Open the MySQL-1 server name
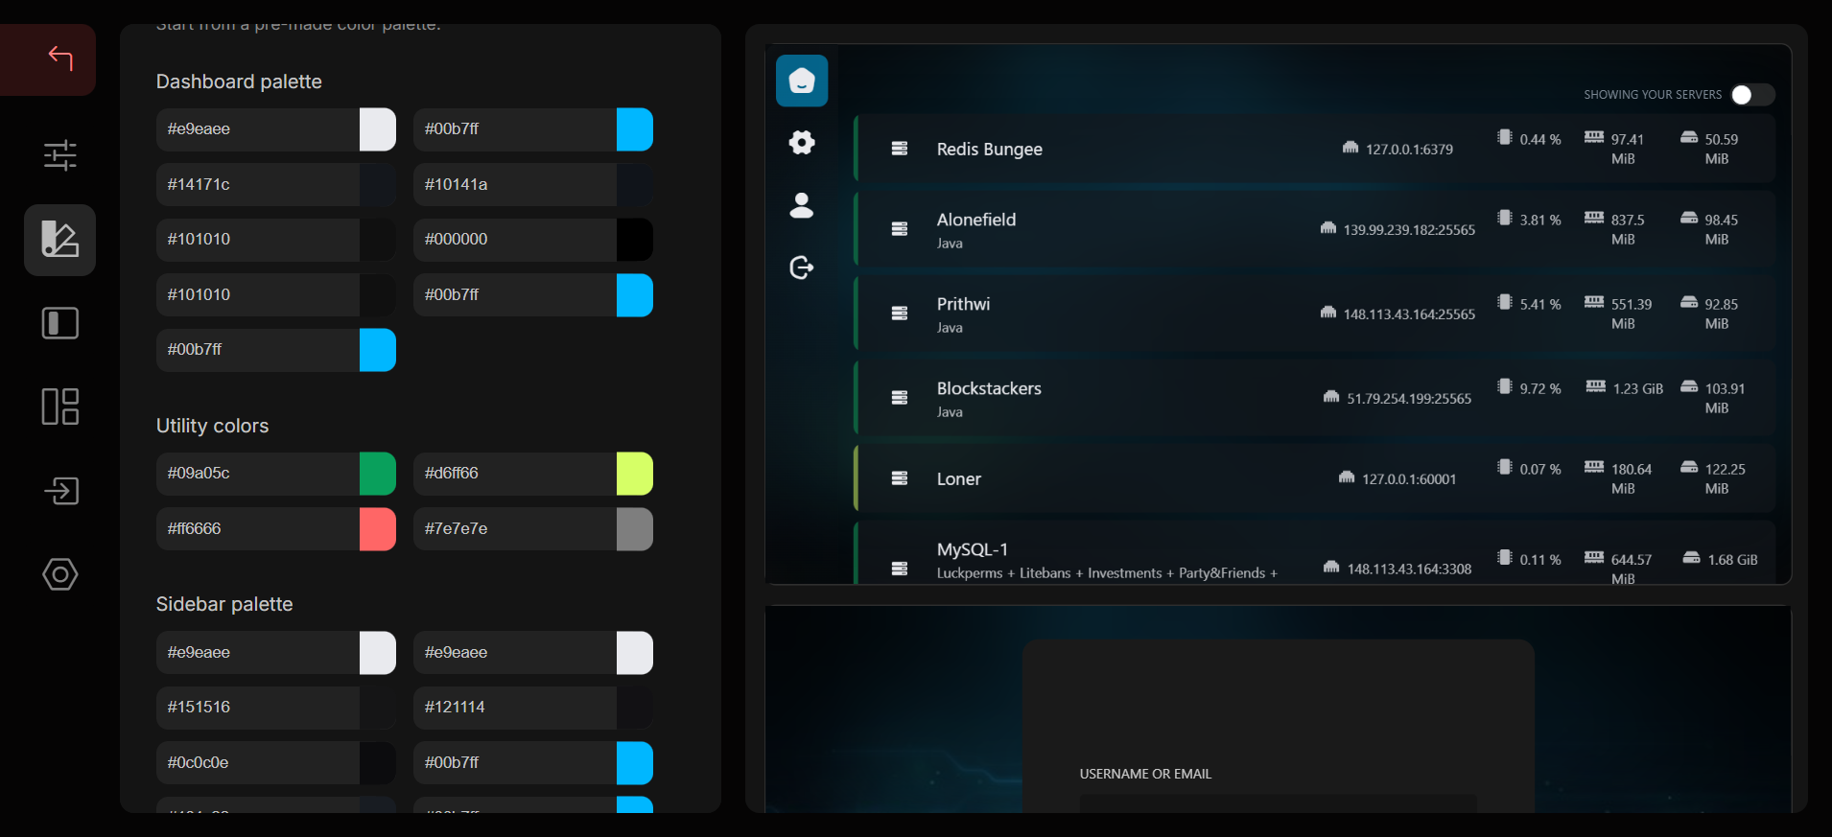 pos(973,549)
